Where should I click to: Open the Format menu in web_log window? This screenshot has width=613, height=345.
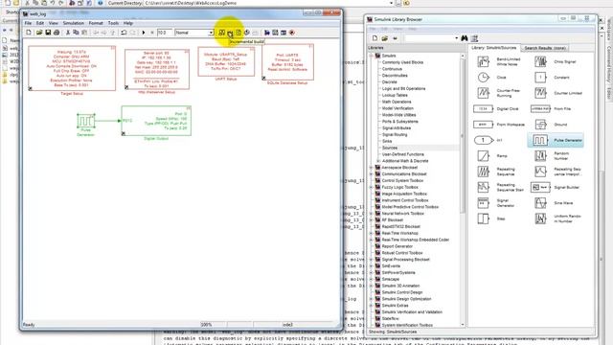[96, 23]
